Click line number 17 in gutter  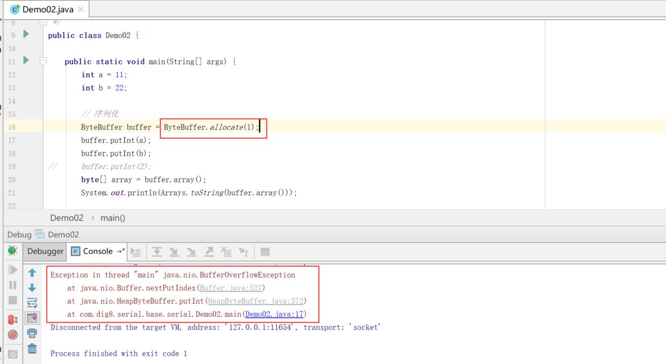tap(12, 140)
